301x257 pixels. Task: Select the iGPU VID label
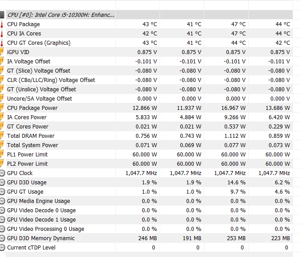tap(18, 52)
